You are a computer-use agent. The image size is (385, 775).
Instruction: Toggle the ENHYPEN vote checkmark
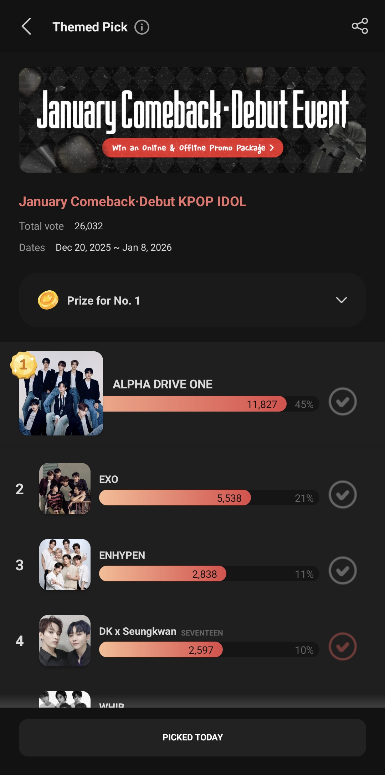click(x=343, y=571)
